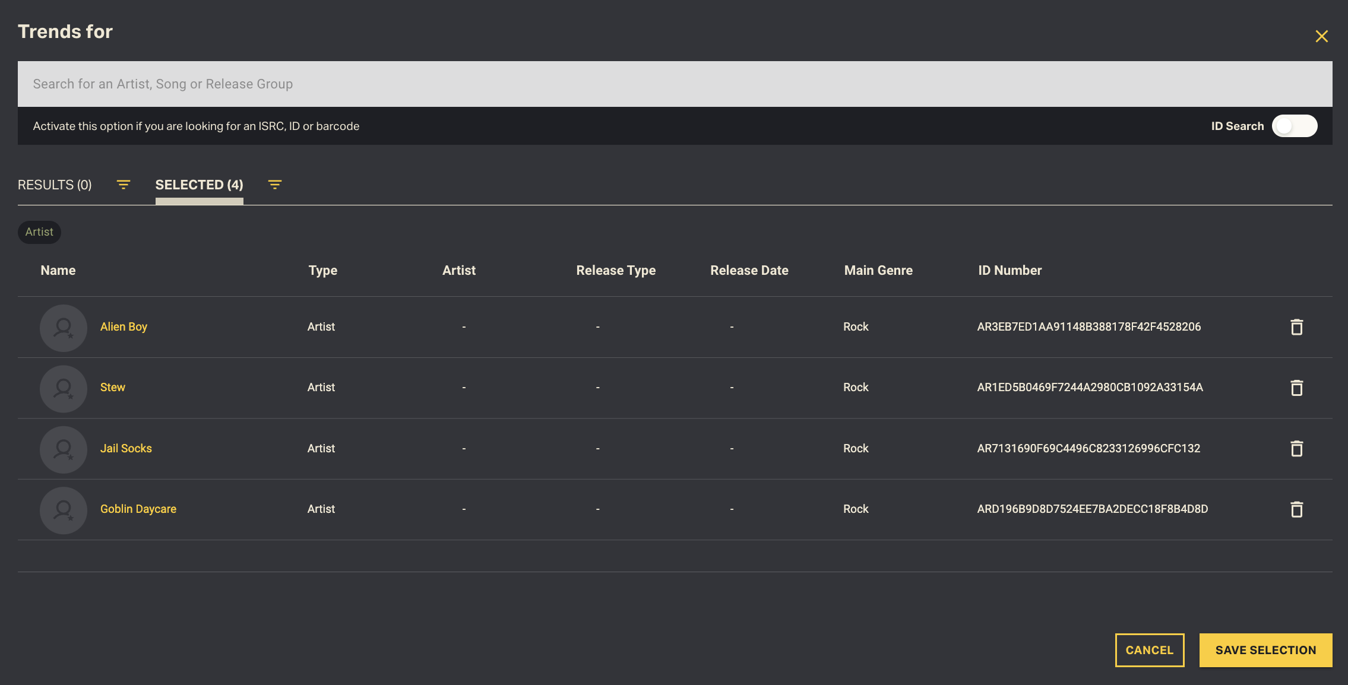Select the Selected (4) tab

(x=199, y=185)
